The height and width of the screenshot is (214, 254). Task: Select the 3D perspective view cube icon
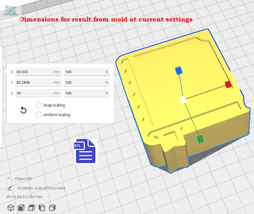[11, 208]
